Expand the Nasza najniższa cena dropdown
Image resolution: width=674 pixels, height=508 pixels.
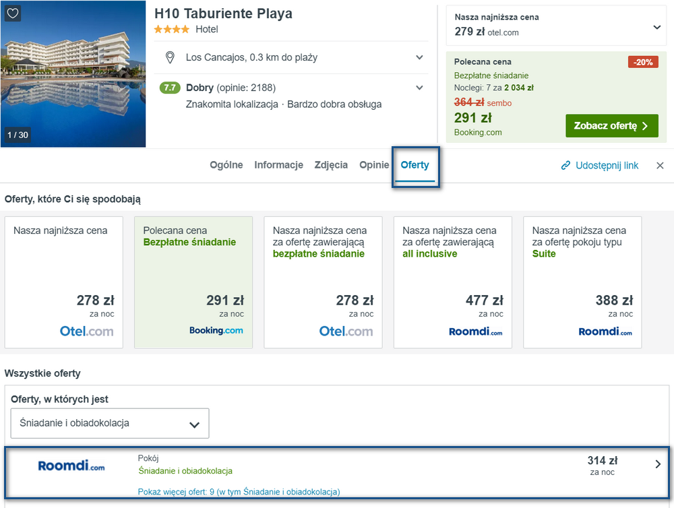point(656,27)
